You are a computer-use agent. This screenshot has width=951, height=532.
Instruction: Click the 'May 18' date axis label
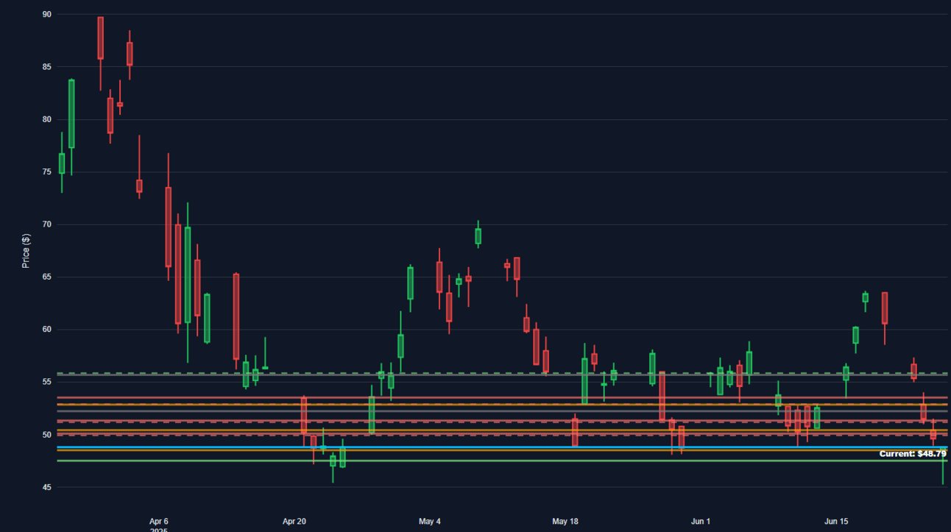pos(565,522)
